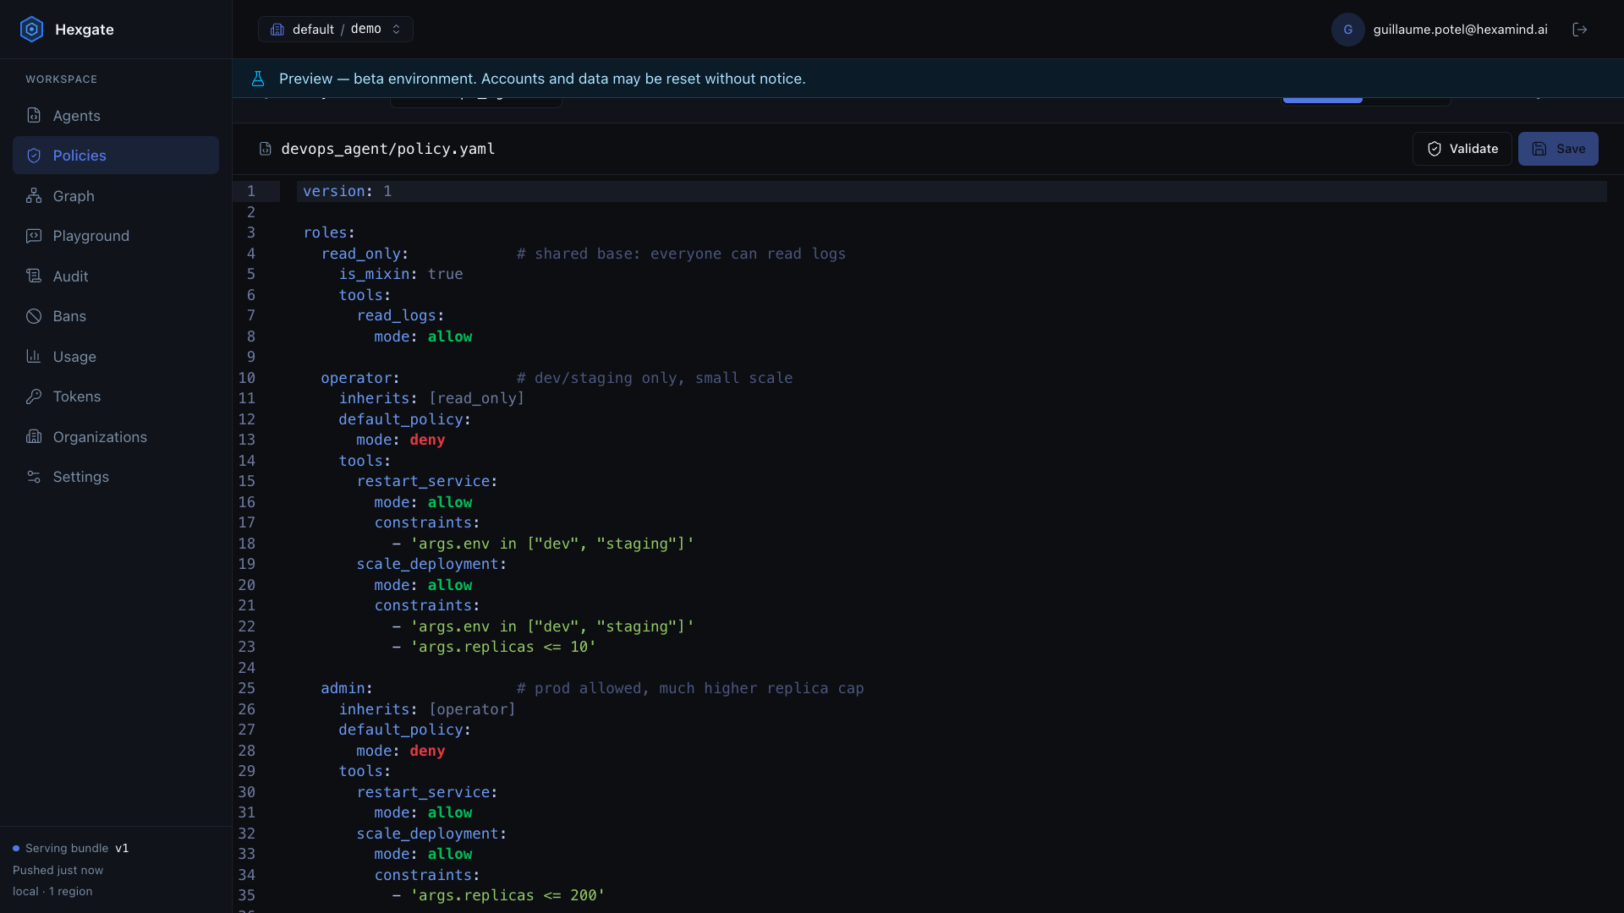
Task: Click the file icon beside policy.yaml
Action: 265,149
